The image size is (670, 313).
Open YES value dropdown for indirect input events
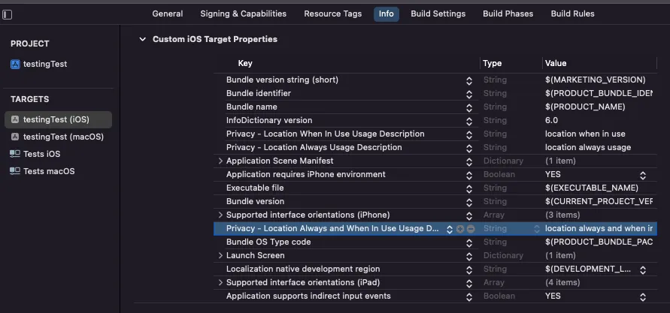(642, 296)
